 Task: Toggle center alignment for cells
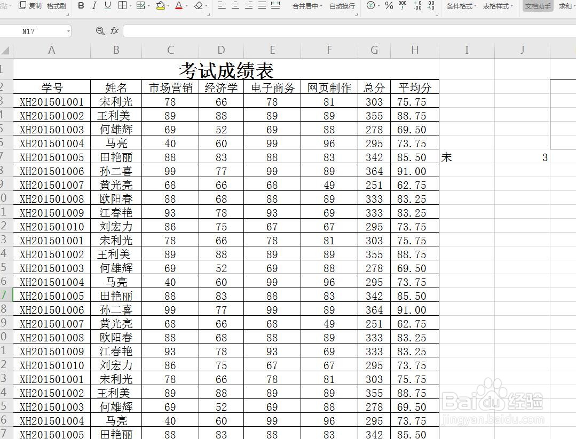tap(235, 6)
